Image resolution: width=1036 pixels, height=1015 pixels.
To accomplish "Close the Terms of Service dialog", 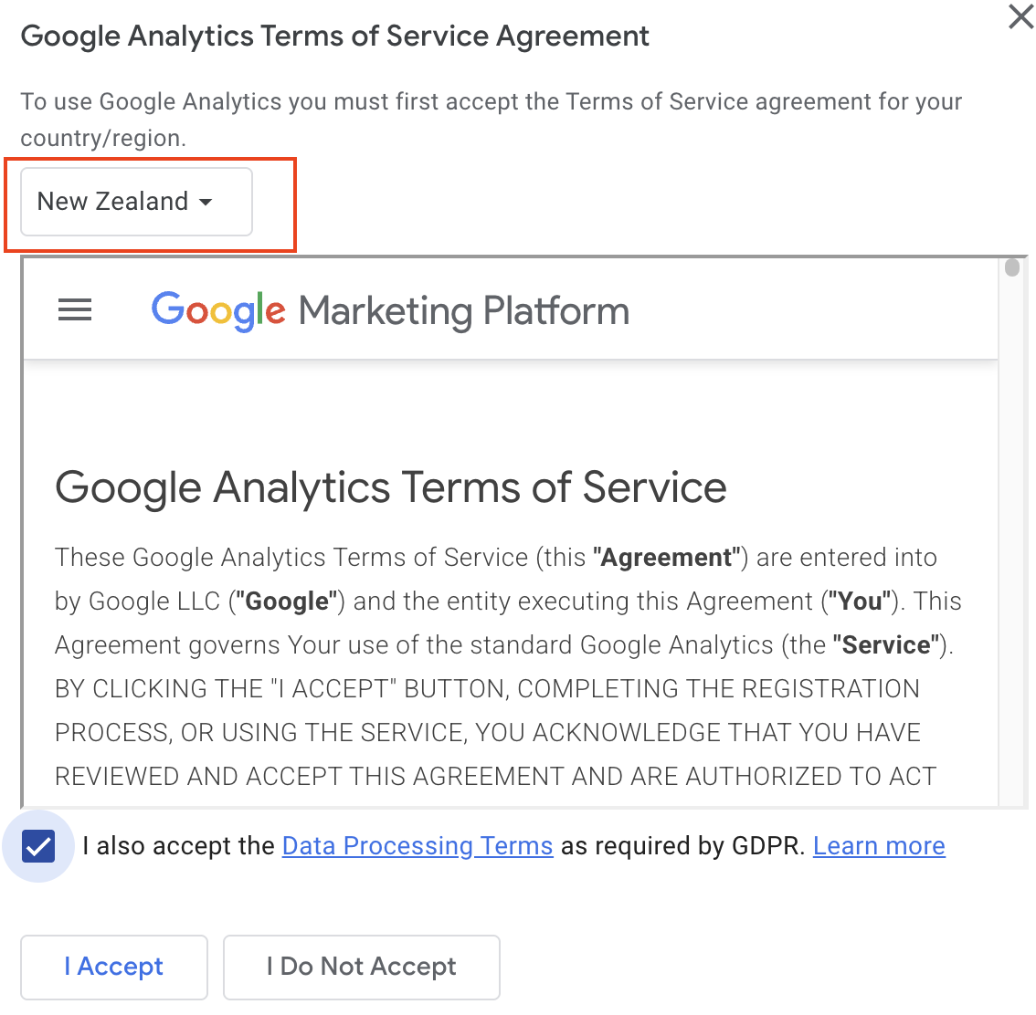I will click(1020, 16).
